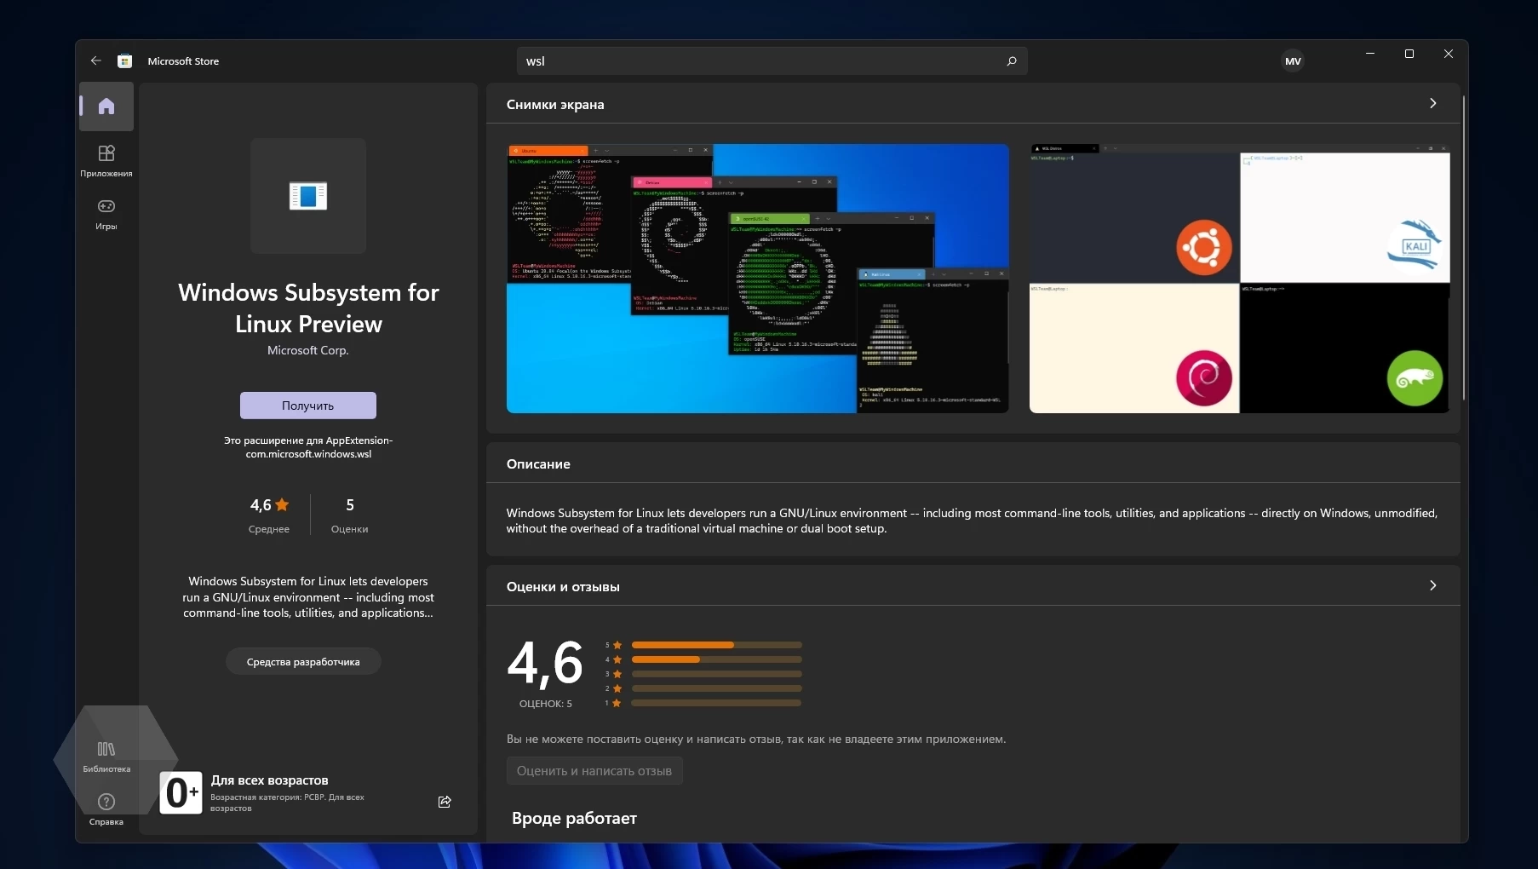Click the AppExtension com.microsoft.windows.wsl note

pos(308,447)
